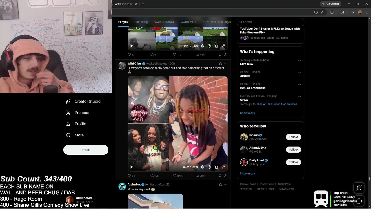Open Grok icon on AlphaFox post
Screen dimensions: 371x209
(x=221, y=185)
